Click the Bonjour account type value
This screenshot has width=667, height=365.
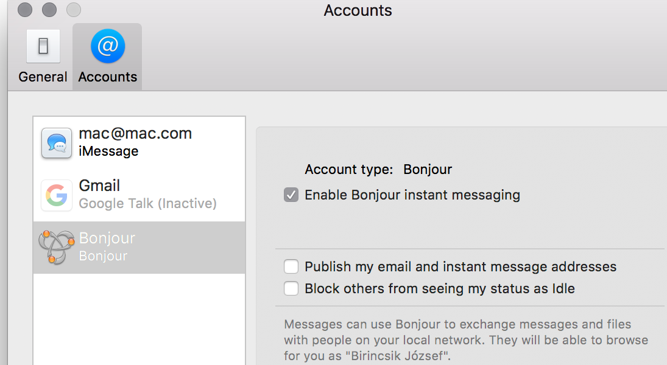pos(428,170)
